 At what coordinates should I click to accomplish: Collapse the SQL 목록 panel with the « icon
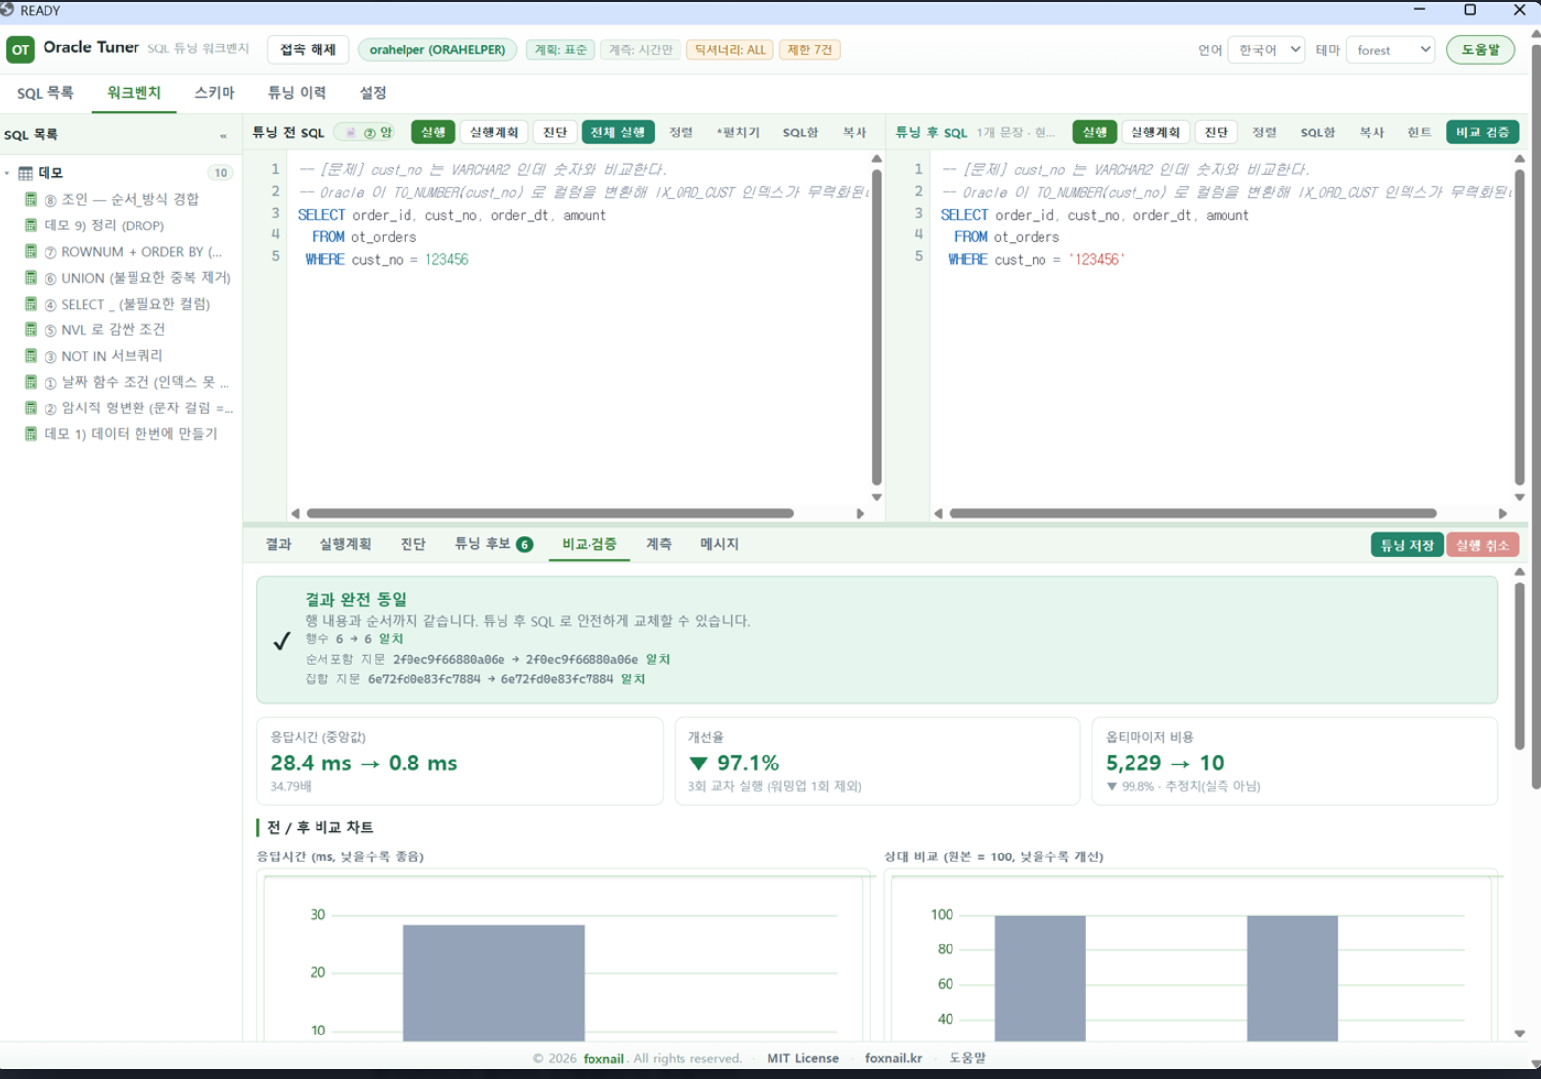click(223, 135)
